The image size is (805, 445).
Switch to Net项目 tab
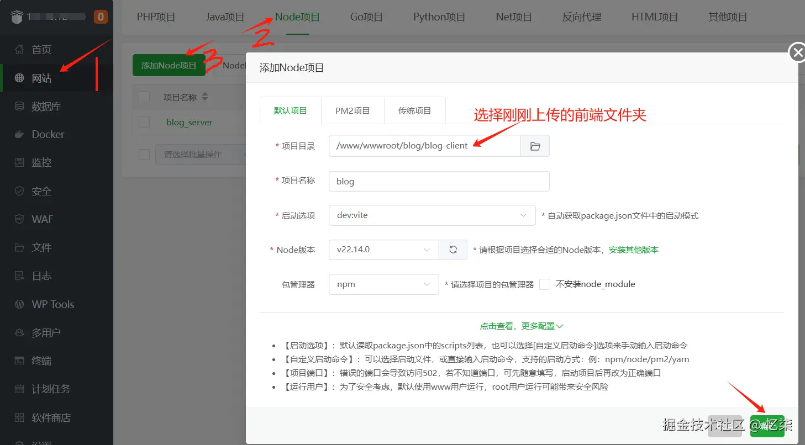pyautogui.click(x=514, y=17)
